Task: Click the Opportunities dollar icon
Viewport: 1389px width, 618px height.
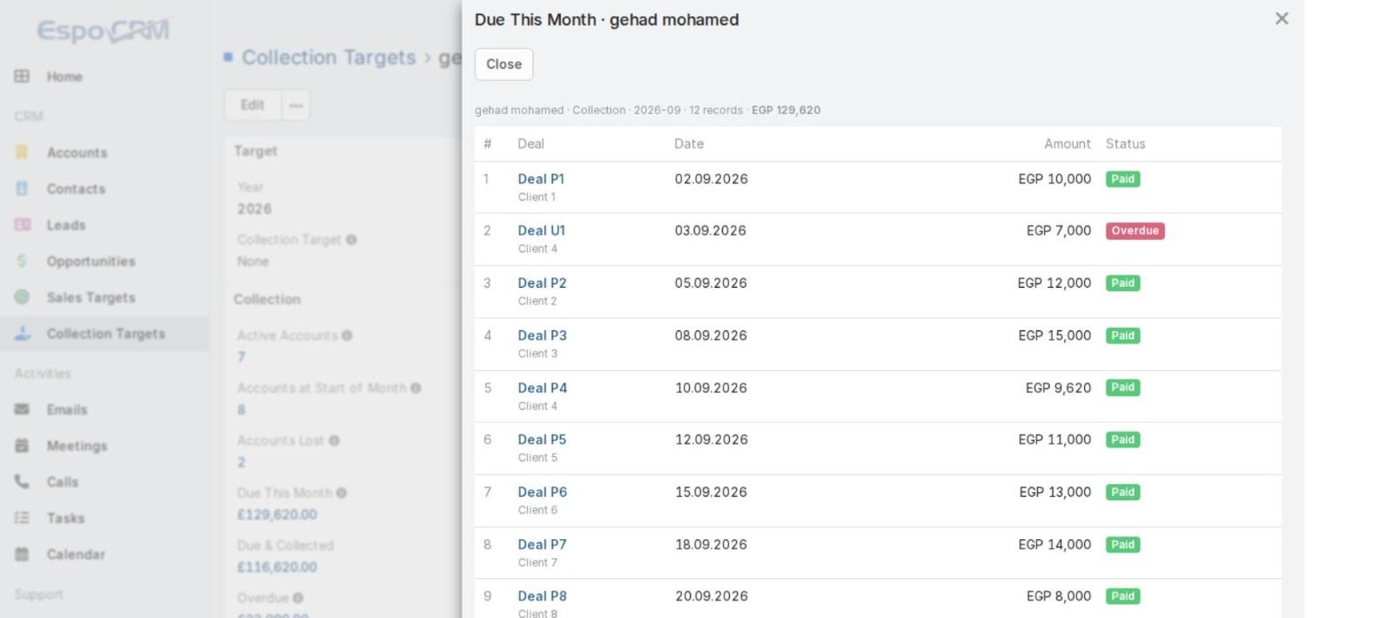Action: click(22, 261)
